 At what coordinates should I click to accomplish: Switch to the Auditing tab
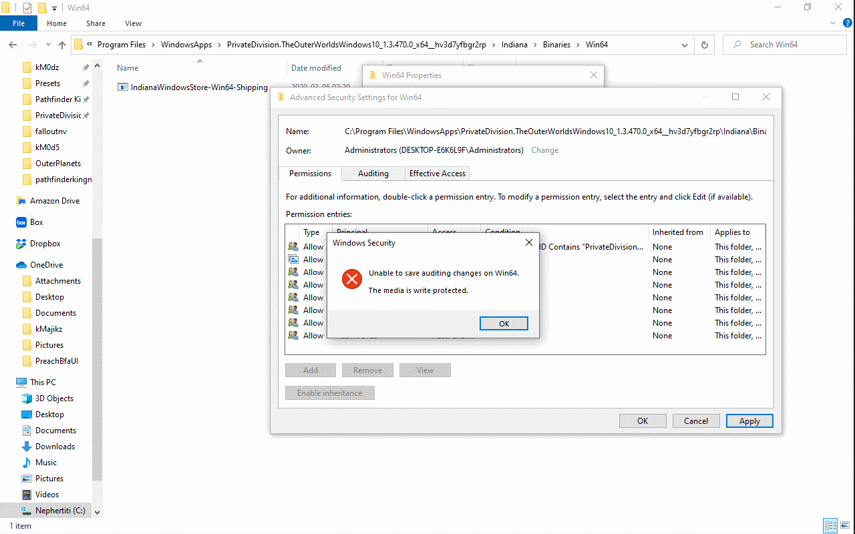[x=373, y=174]
